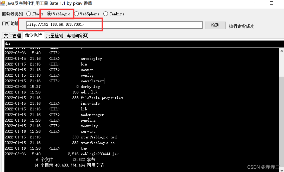Click the lib directory entry

coord(84,109)
